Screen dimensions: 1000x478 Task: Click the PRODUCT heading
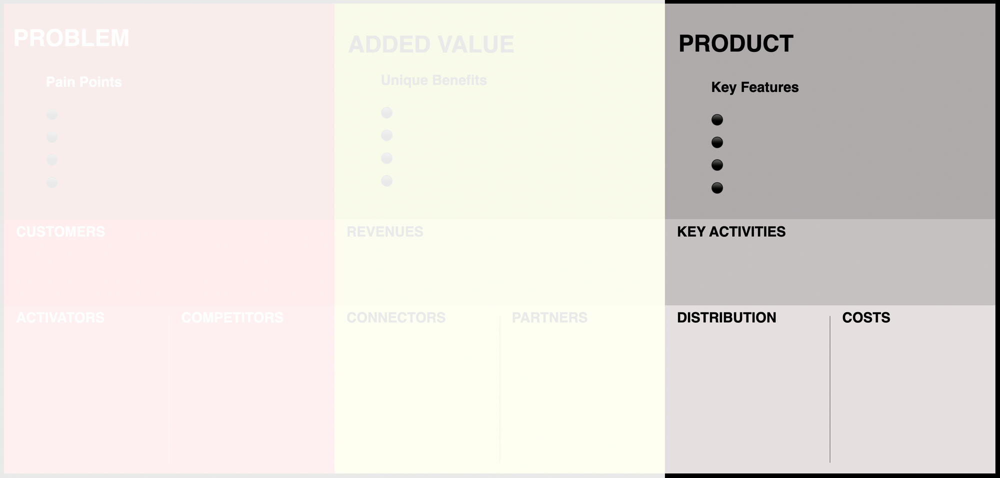[735, 44]
